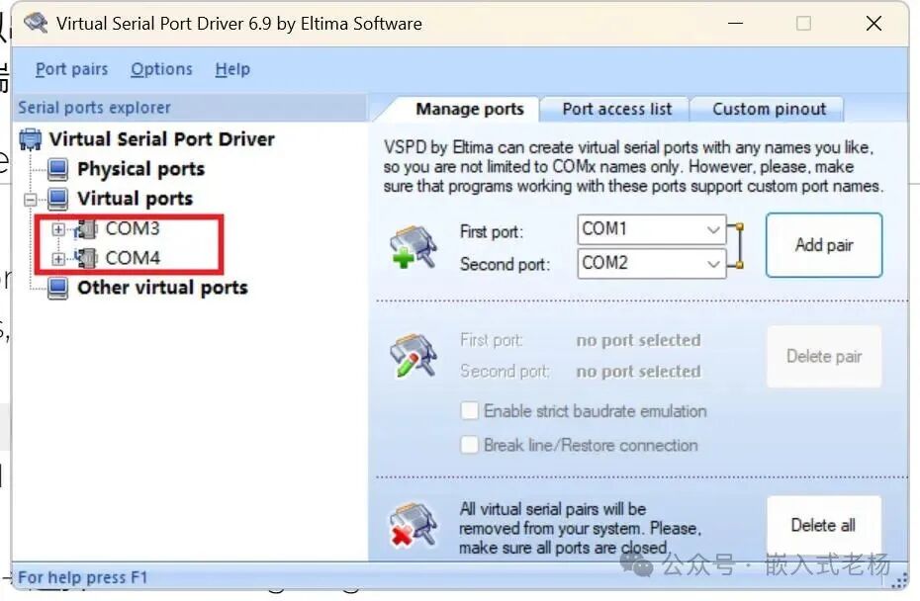
Task: Select Other virtual ports tree item
Action: (x=162, y=288)
